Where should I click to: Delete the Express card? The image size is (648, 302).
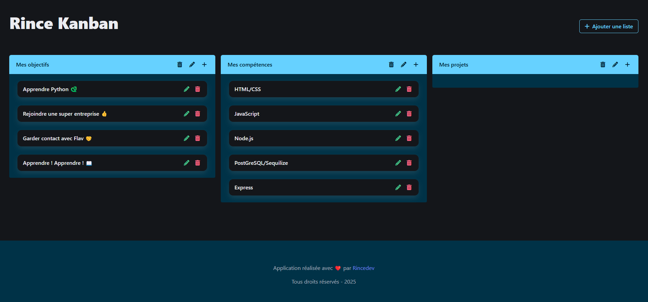tap(409, 187)
